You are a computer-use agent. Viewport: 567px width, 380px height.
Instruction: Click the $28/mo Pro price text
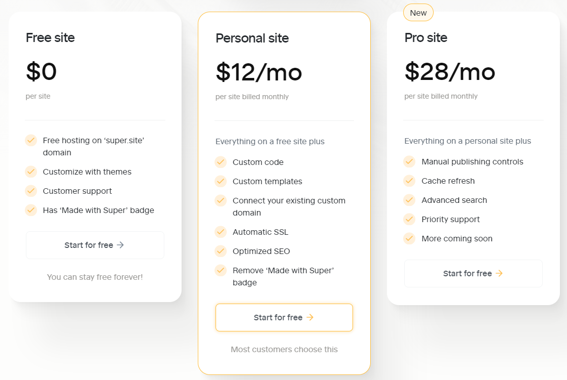(x=450, y=71)
